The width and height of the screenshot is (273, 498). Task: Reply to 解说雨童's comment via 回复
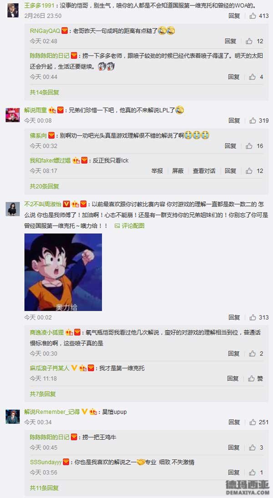coord(234,121)
